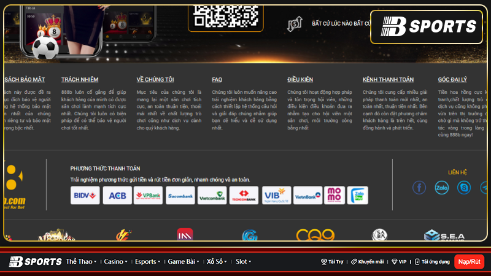Click the QR code image
The width and height of the screenshot is (491, 276).
(x=226, y=17)
